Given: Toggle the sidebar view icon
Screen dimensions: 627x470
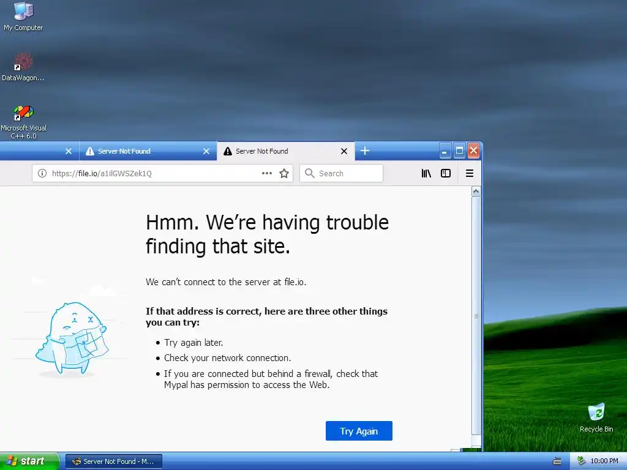Looking at the screenshot, I should pyautogui.click(x=446, y=173).
